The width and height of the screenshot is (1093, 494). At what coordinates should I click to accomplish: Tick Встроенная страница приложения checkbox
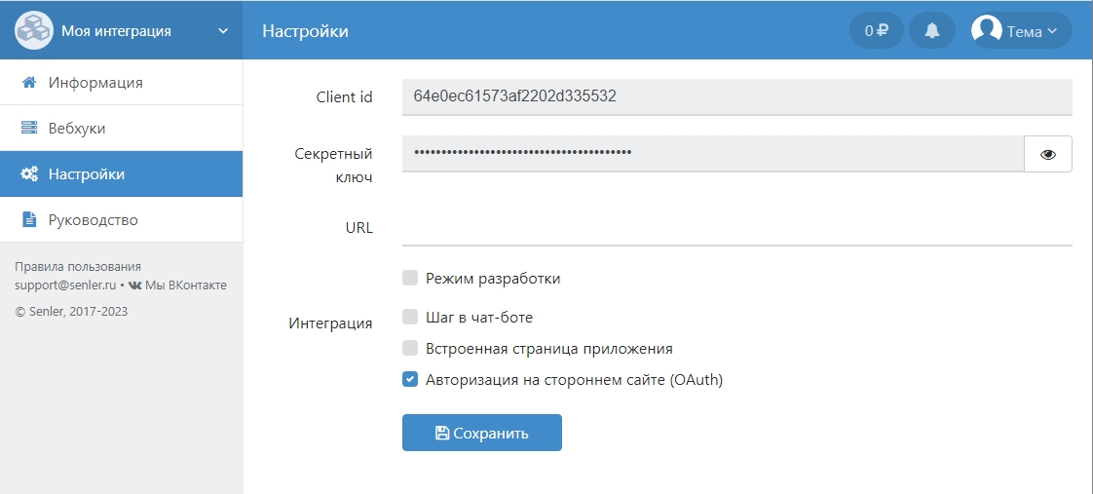tap(410, 348)
